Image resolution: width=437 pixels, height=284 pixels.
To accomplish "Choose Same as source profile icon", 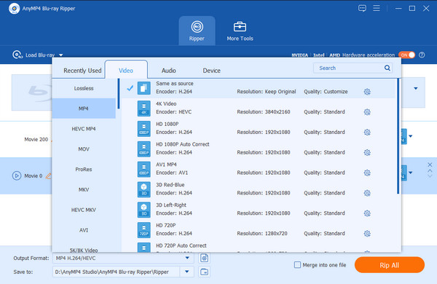I will click(x=143, y=88).
